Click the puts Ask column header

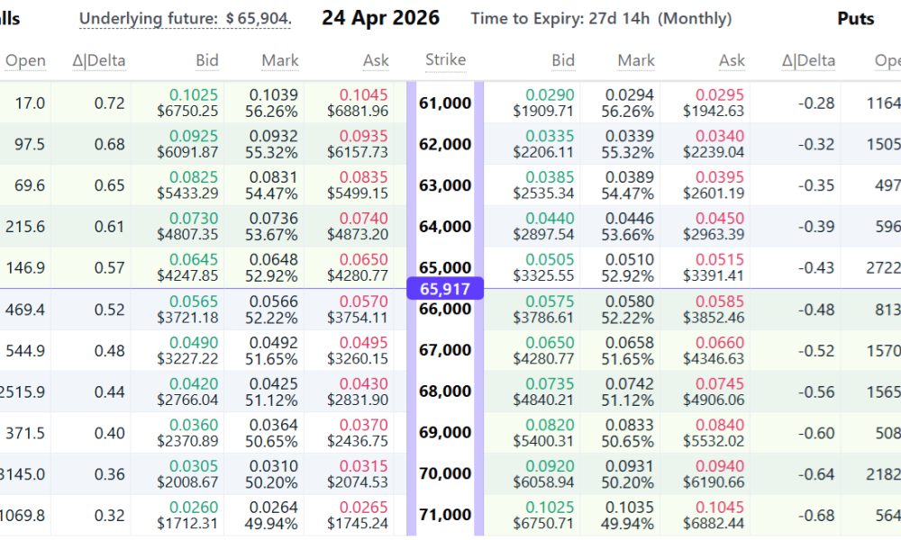coord(732,61)
